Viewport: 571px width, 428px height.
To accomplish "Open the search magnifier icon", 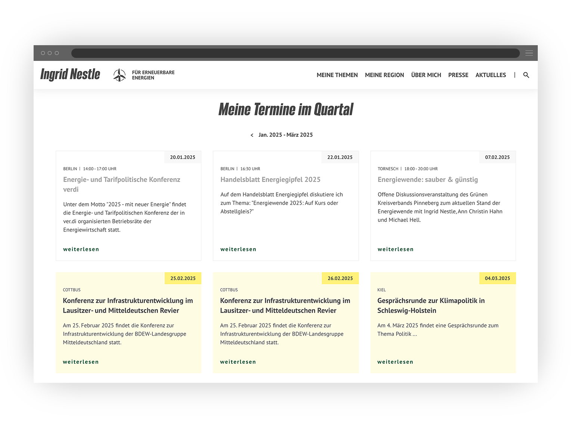I will point(526,75).
